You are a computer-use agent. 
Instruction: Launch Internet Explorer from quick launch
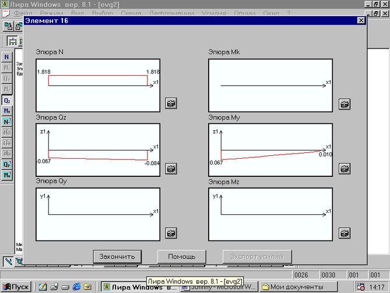point(76,287)
